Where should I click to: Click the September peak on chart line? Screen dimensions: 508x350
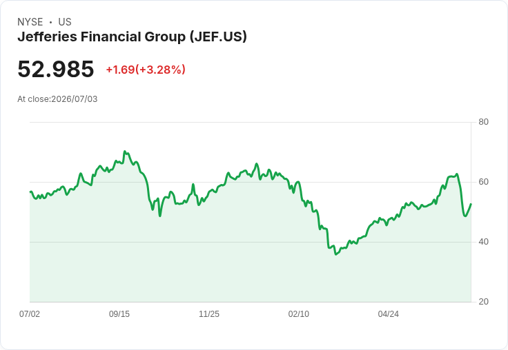point(125,152)
